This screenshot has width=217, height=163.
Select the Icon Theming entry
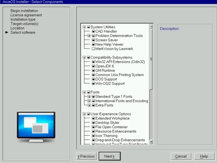pos(106,136)
